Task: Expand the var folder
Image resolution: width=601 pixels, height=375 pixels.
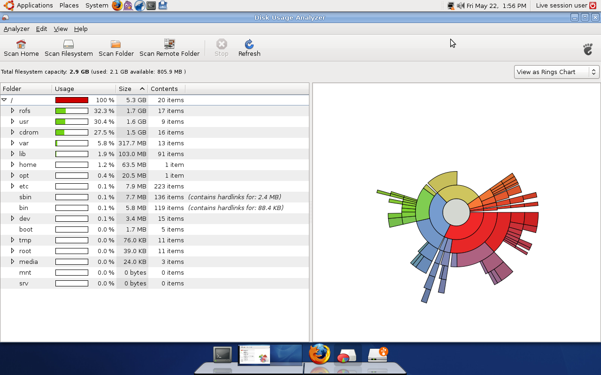Action: pos(13,143)
